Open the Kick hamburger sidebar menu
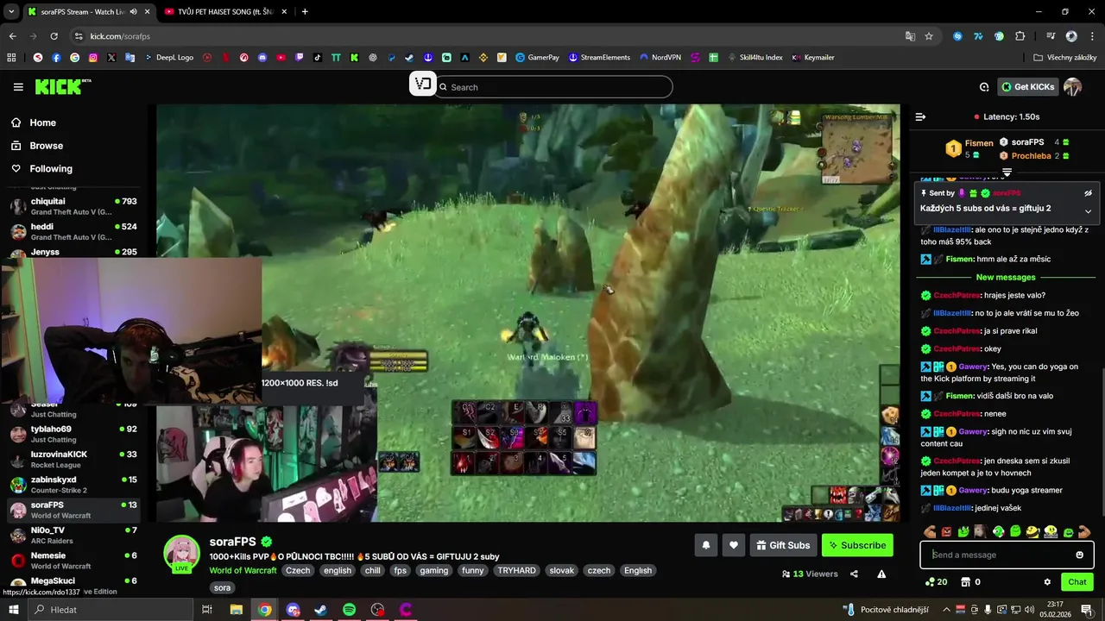Viewport: 1105px width, 621px height. (x=18, y=87)
